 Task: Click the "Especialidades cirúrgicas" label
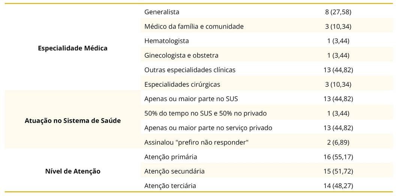(x=182, y=85)
